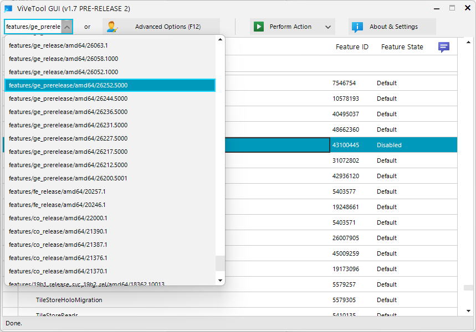Click the purple comment icon in table header

444,47
